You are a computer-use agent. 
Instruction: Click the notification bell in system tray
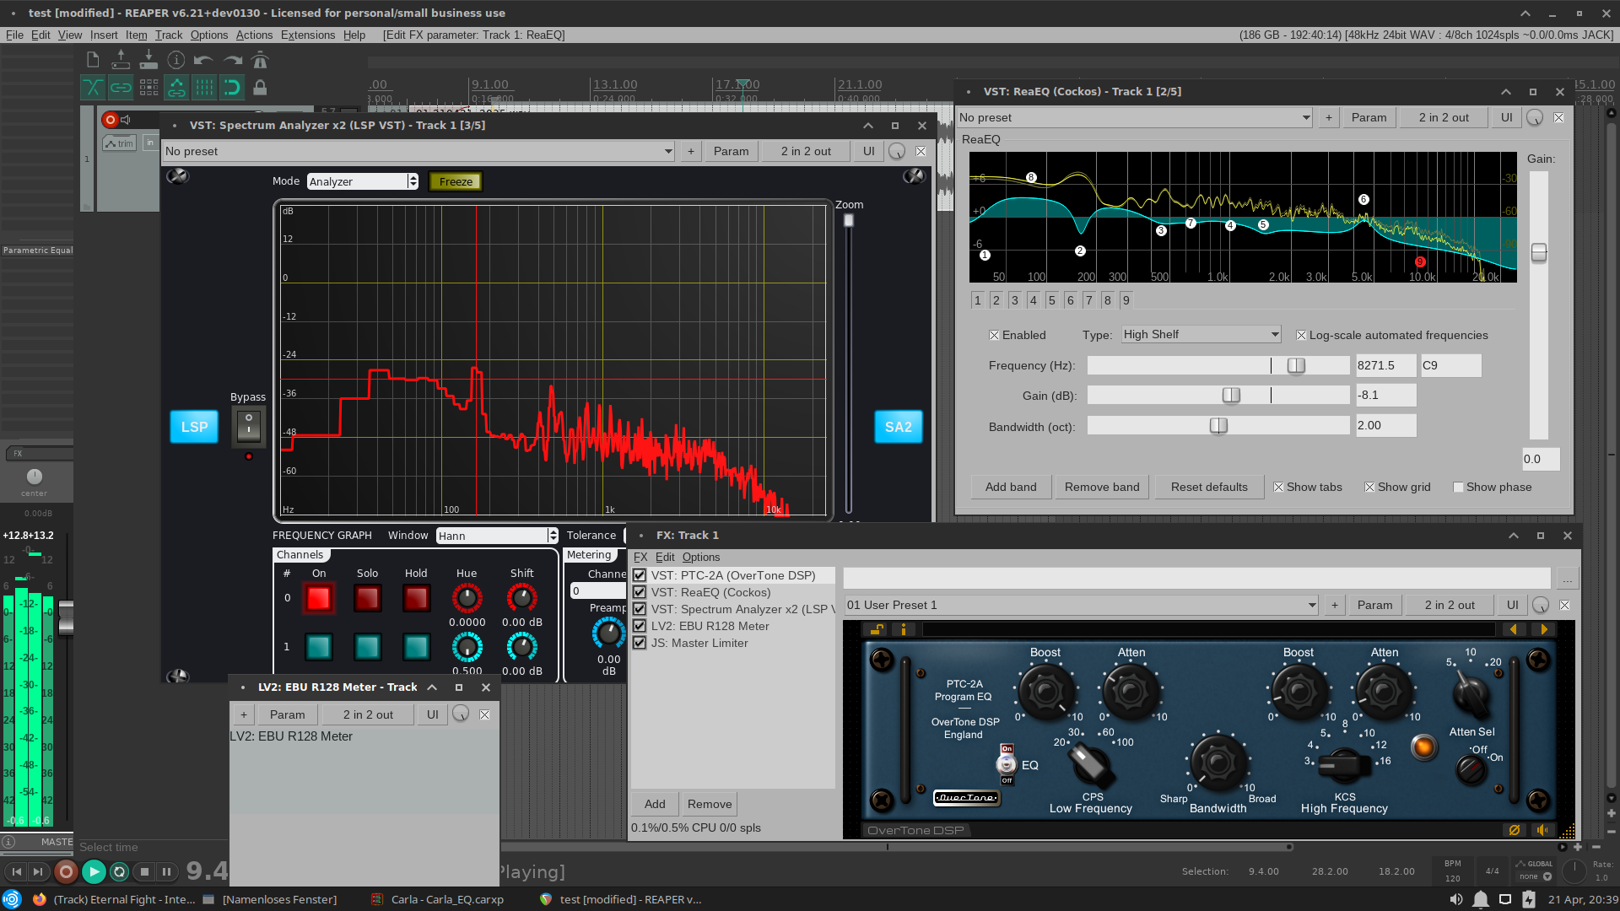click(1480, 899)
